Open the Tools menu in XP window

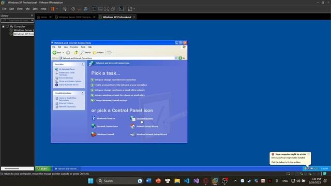point(83,47)
